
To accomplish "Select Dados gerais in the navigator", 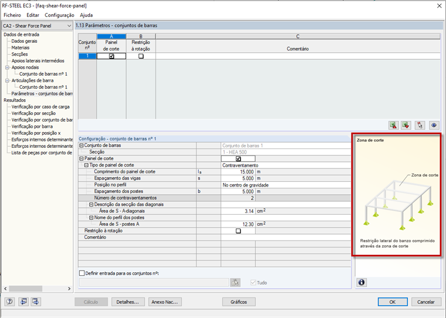I will click(24, 41).
